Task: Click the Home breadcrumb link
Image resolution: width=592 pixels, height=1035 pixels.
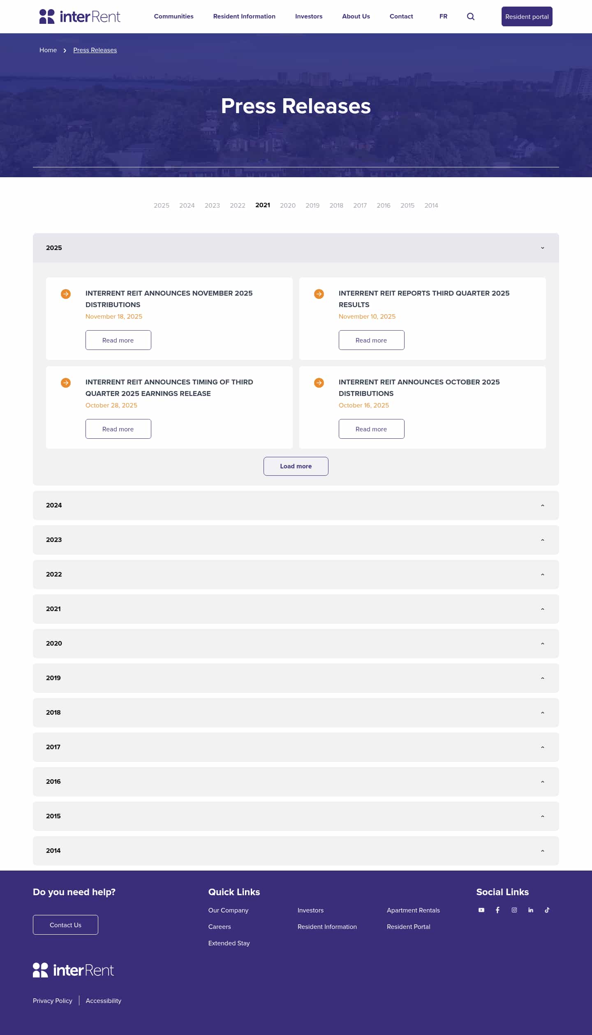Action: point(48,50)
